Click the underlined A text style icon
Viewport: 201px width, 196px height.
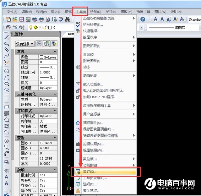click(x=155, y=19)
